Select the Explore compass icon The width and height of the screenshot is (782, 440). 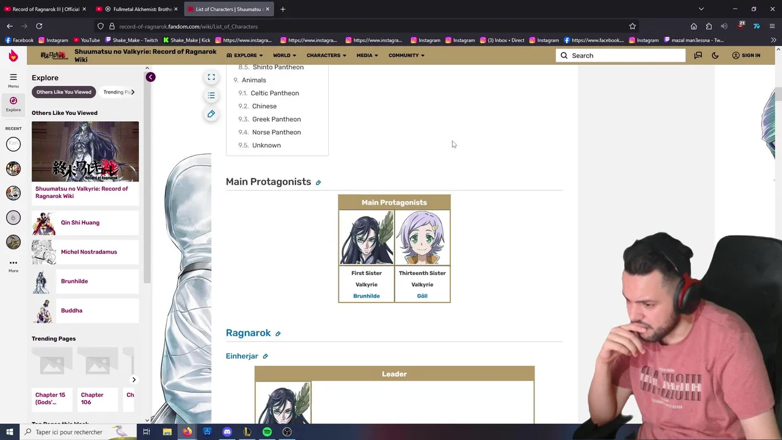click(x=13, y=101)
